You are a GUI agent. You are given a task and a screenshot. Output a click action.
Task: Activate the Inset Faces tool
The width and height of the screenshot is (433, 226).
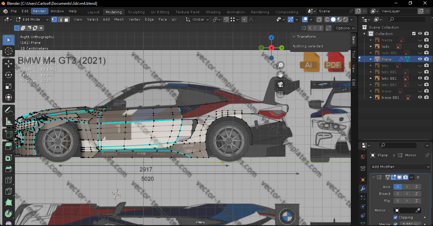point(9,158)
